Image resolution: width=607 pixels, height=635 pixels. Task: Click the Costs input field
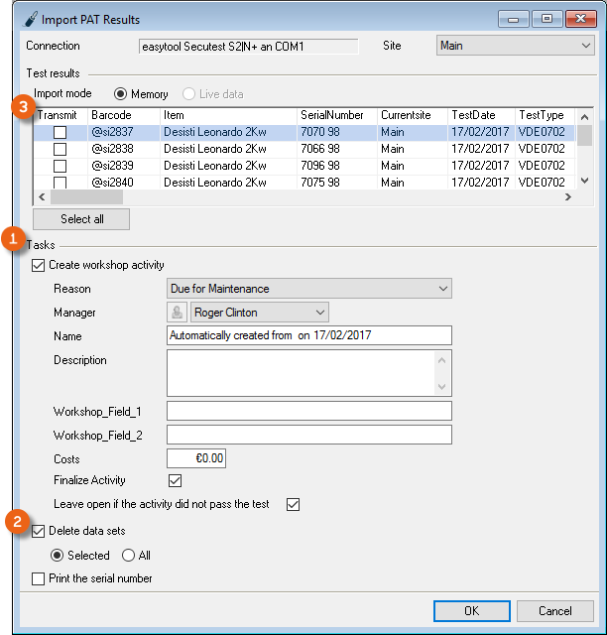(x=196, y=458)
